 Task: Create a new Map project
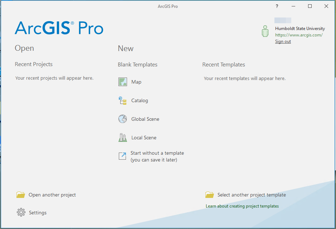[136, 82]
